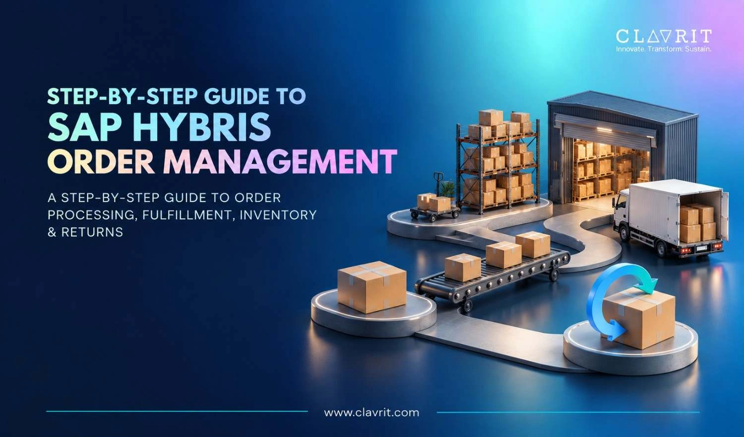Viewport: 744px width, 437px height.
Task: Select the "STEP-BY-STEP GUIDE TO" heading
Action: [177, 96]
